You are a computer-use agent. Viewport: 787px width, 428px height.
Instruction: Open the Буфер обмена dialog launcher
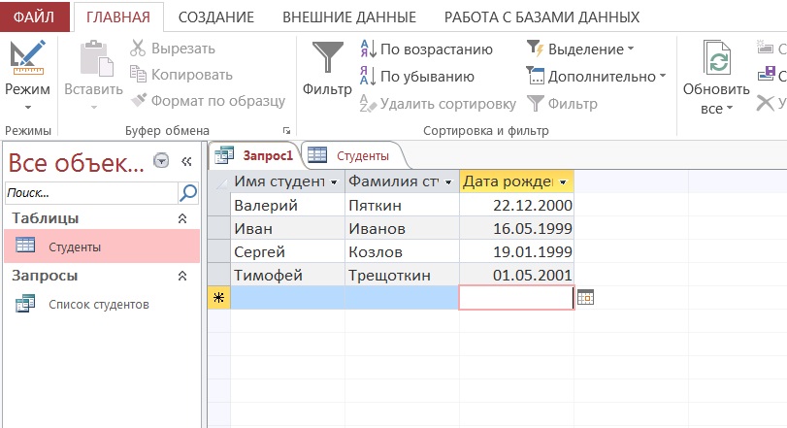(x=286, y=131)
